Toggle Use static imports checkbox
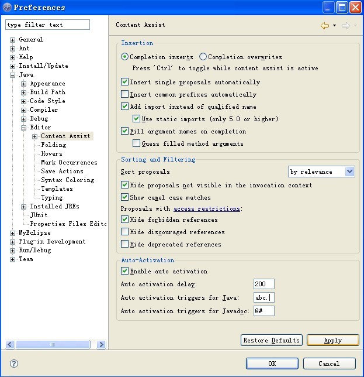 [136, 118]
